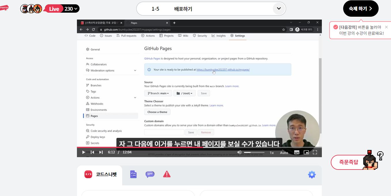The height and width of the screenshot is (196, 391).
Task: Open the Issues repository tab
Action: [x=106, y=36]
